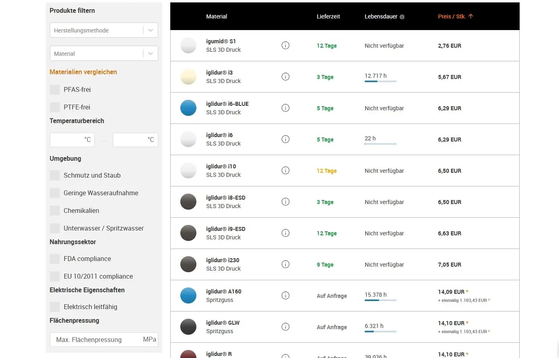This screenshot has height=358, width=559.
Task: Open the iglidur i10 product name
Action: point(221,166)
